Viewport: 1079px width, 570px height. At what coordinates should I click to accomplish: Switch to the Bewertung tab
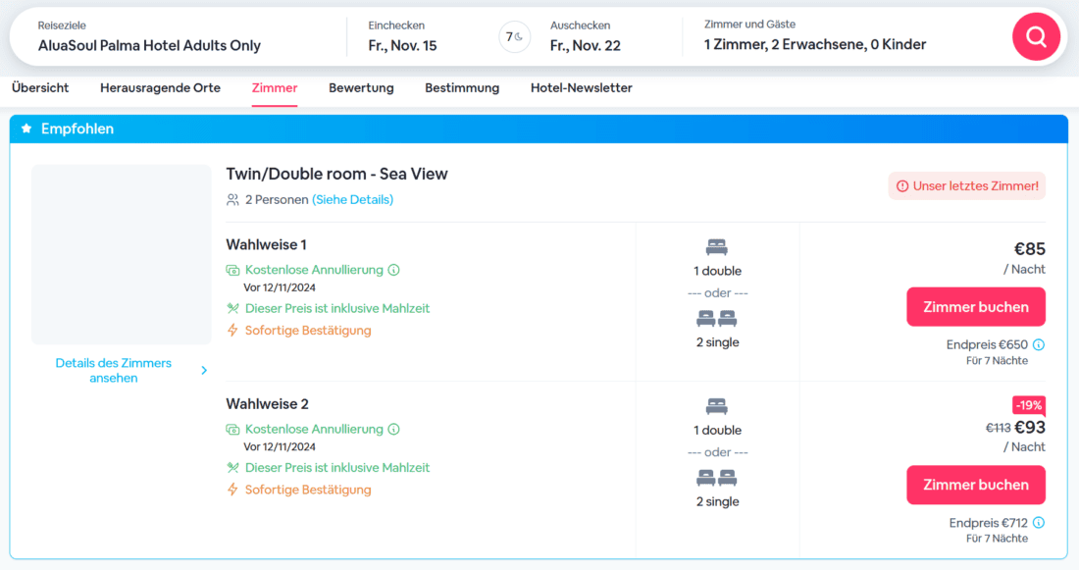pyautogui.click(x=361, y=88)
